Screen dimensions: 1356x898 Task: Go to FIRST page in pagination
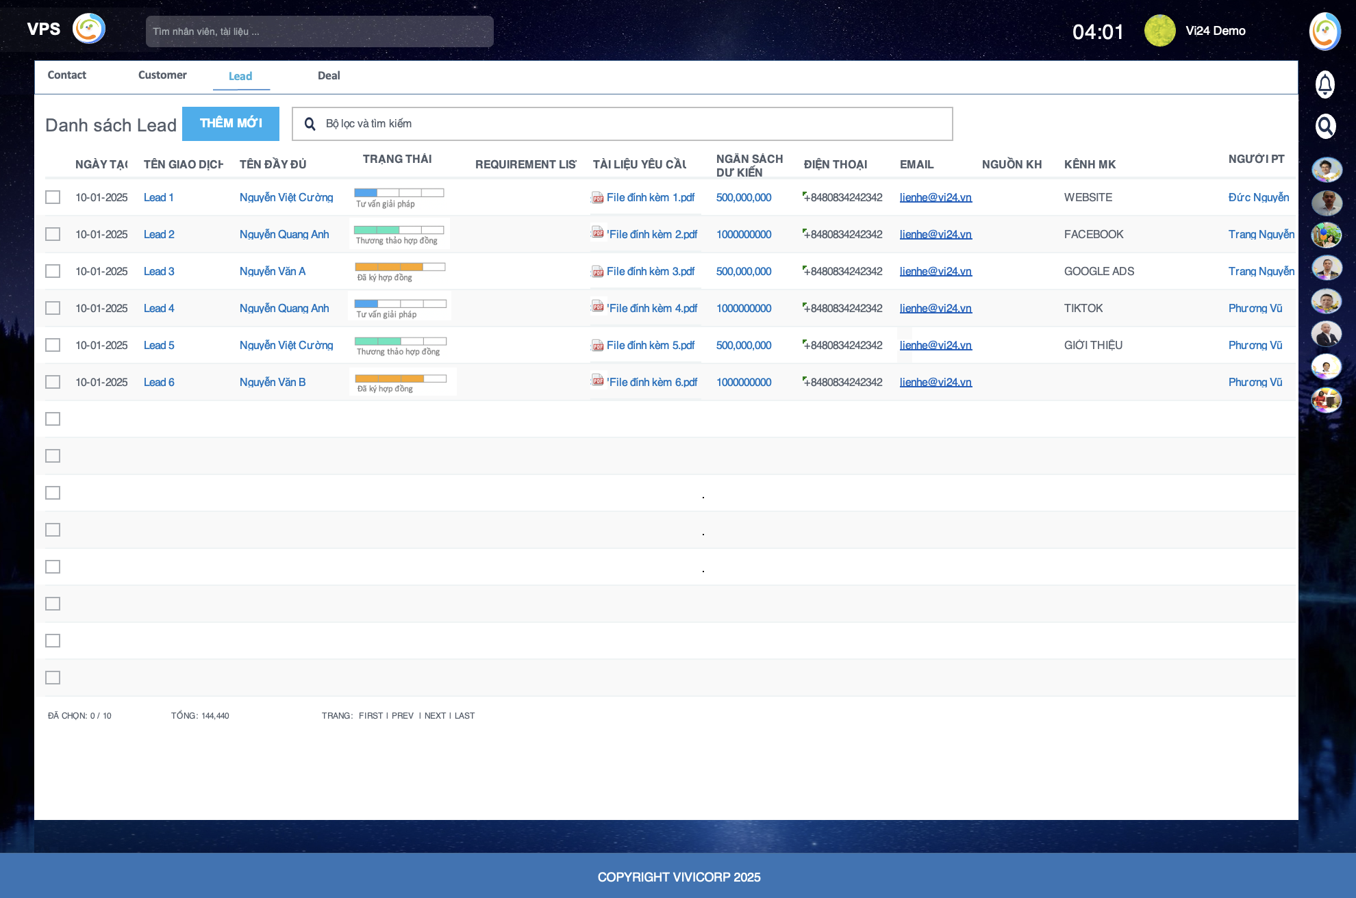pos(371,716)
